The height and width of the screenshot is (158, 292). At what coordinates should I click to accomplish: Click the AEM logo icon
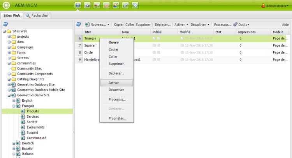tap(6, 5)
